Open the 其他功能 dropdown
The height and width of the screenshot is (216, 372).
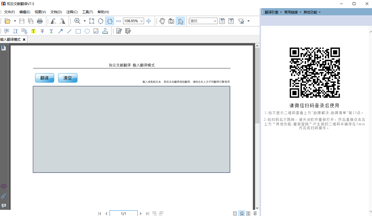pos(311,12)
